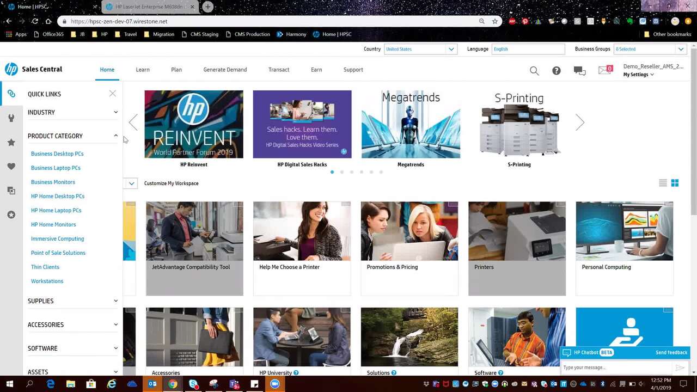Open the Country dropdown
The height and width of the screenshot is (392, 697).
420,49
